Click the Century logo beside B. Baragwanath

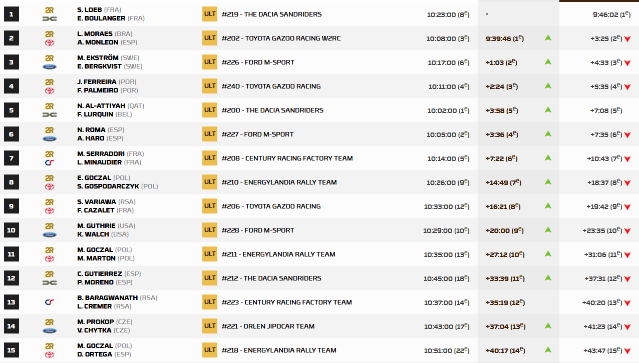[50, 302]
